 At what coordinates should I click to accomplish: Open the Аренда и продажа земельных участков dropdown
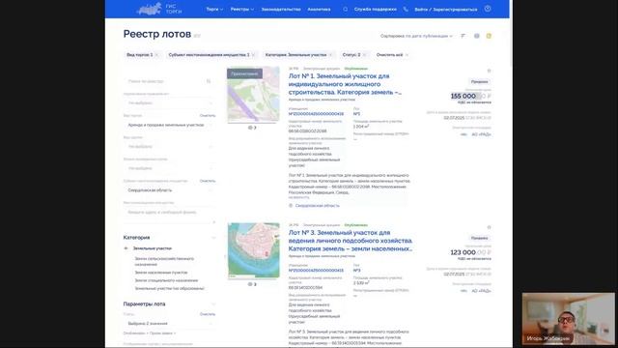point(170,125)
